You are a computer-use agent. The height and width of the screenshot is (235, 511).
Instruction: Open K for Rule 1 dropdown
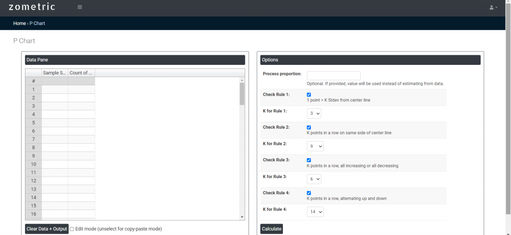click(x=314, y=114)
